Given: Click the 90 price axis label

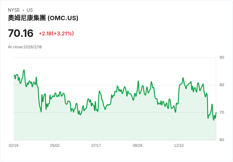Looking at the screenshot, I should click(x=222, y=57).
